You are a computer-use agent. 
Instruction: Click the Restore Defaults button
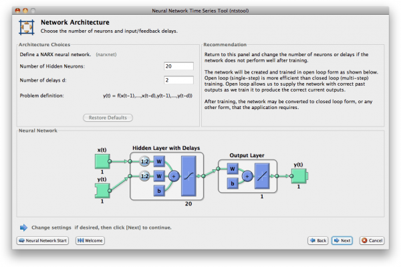point(108,118)
